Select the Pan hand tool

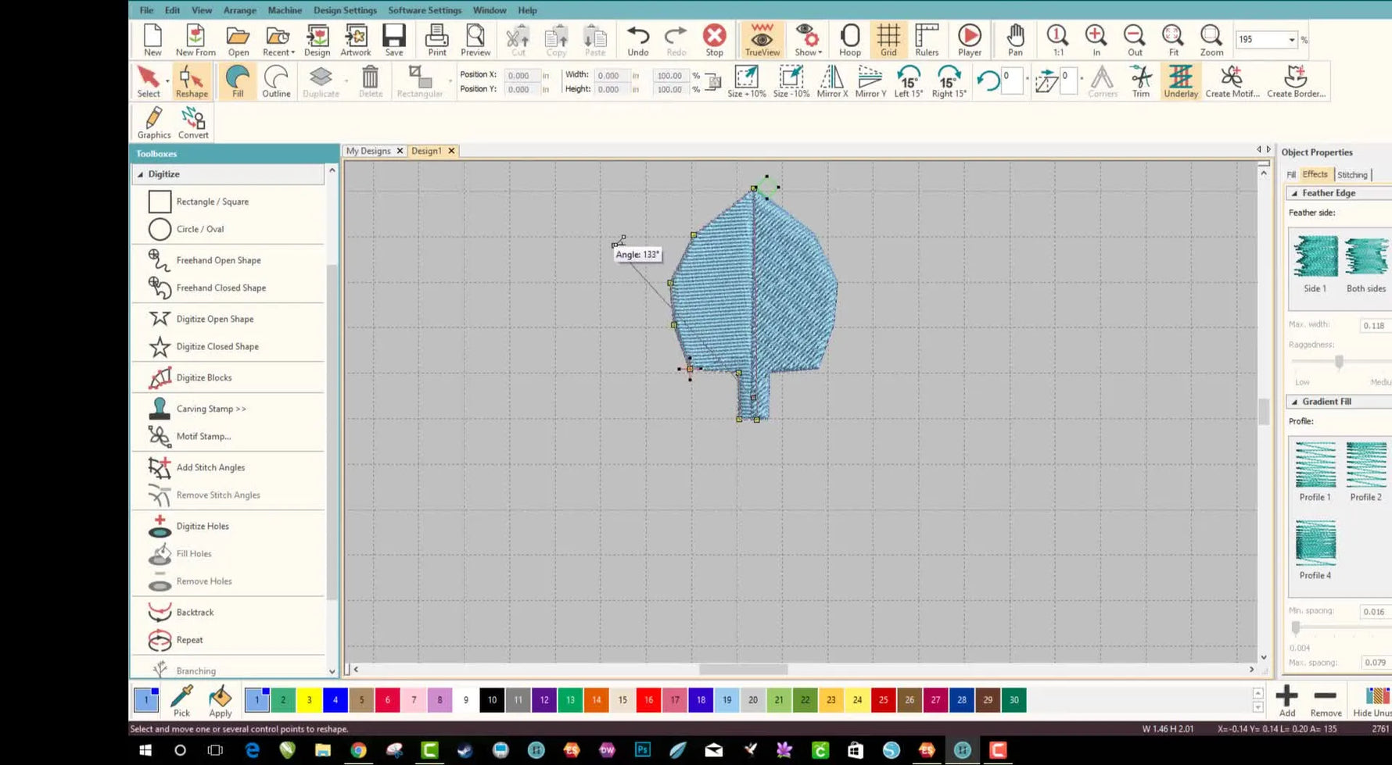(x=1015, y=40)
